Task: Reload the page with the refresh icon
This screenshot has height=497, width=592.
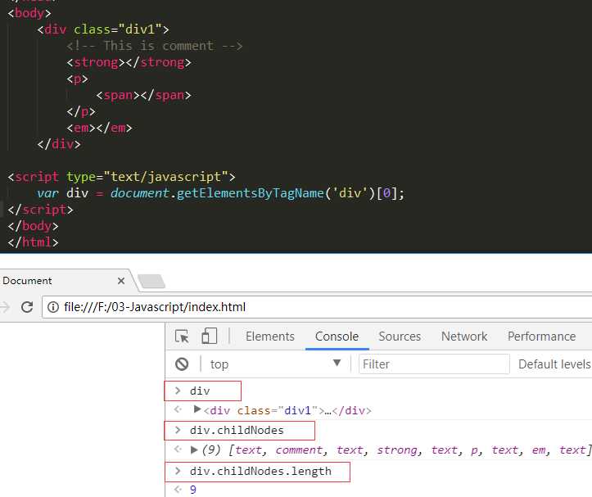Action: (x=27, y=307)
